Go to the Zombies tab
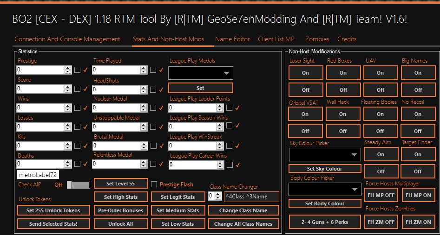This screenshot has height=235, width=440. (317, 39)
